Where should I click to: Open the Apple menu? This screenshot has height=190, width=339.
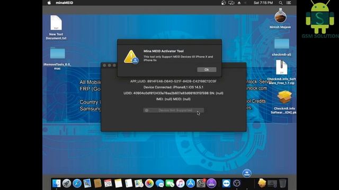pos(49,3)
